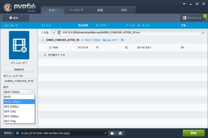
Task: Toggle the output size dropdown arrow
Action: (x=32, y=92)
